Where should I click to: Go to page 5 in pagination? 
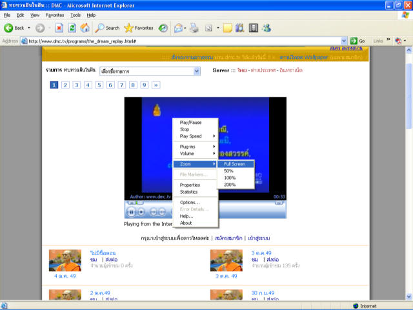click(100, 85)
